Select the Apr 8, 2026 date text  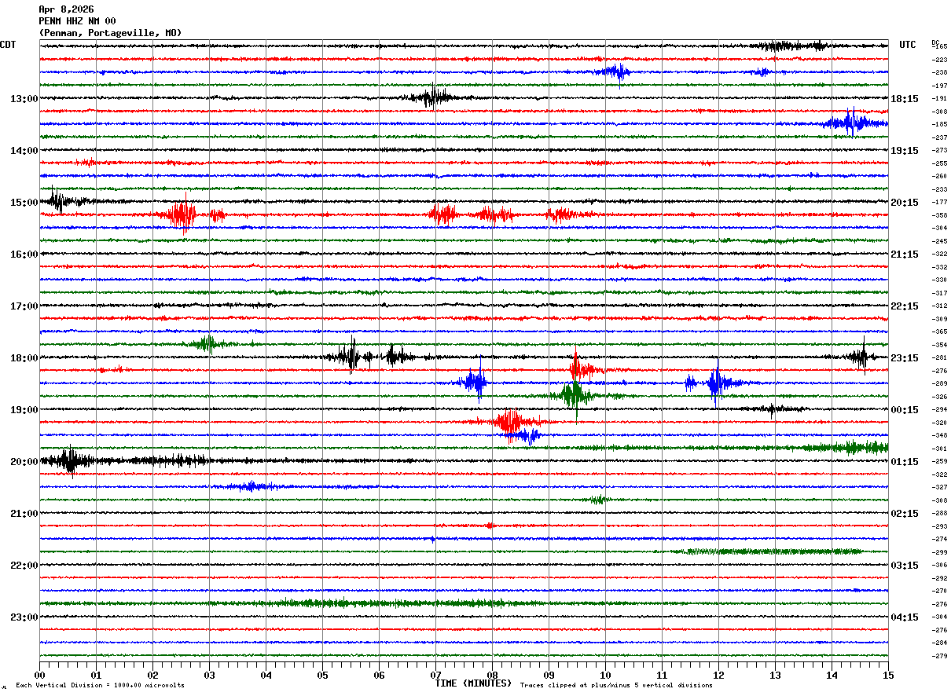(66, 9)
